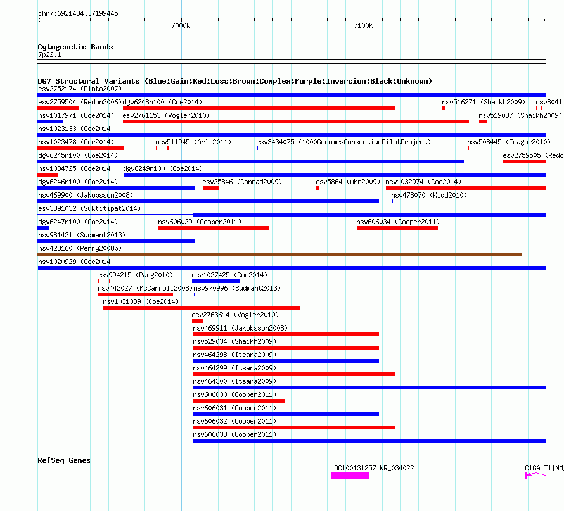Click the nsv1034725 (Coe2014) label
Screen dimensions: 564x511
(76, 168)
